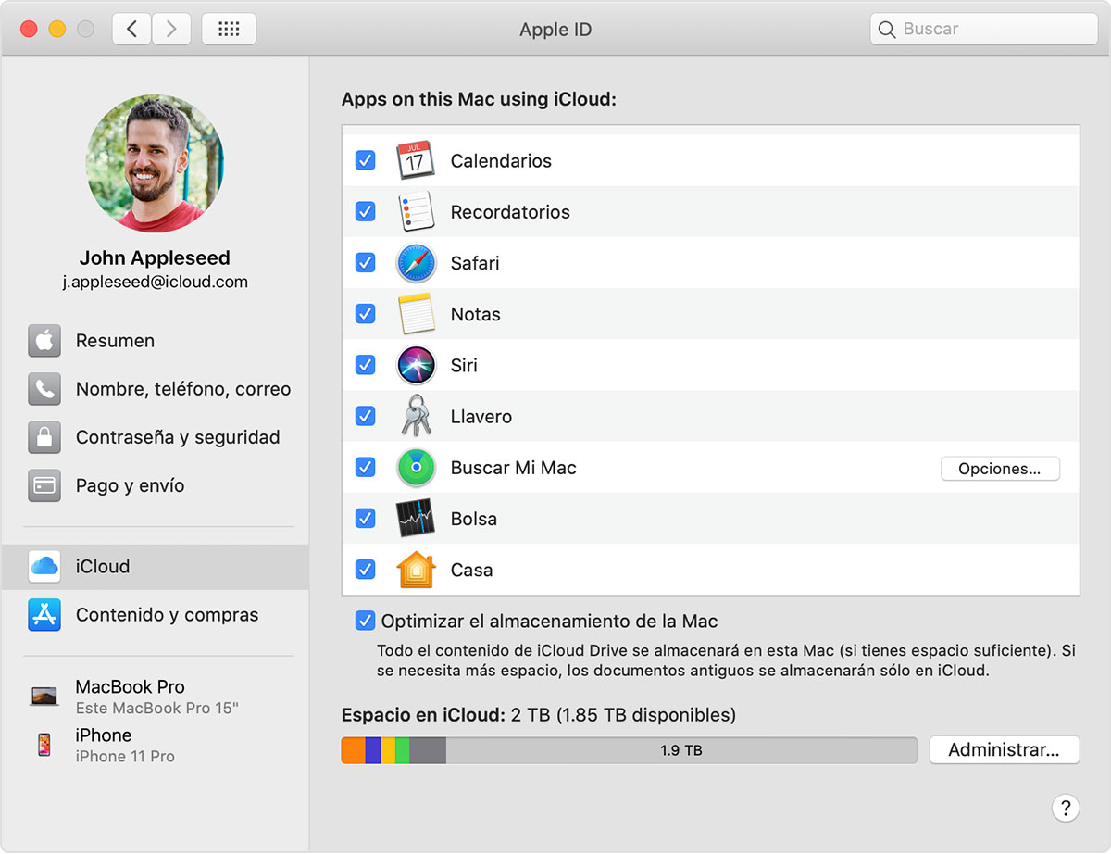This screenshot has width=1111, height=854.
Task: Disable Optimizar el almacenamiento de la Mac
Action: pos(366,622)
